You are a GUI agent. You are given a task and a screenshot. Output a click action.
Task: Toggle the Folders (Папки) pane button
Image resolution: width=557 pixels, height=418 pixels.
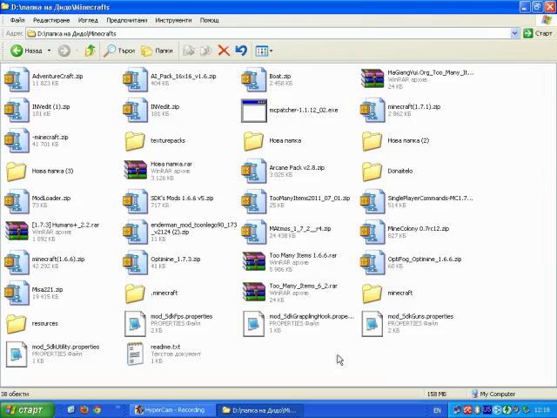coord(157,51)
